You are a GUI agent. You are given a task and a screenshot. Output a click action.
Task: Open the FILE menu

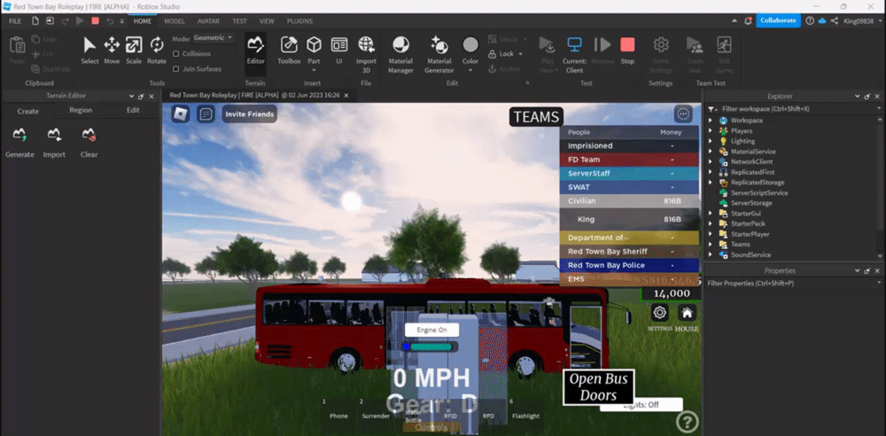tap(15, 21)
